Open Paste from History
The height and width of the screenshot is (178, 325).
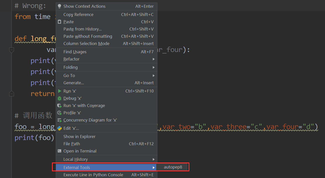(x=106, y=29)
